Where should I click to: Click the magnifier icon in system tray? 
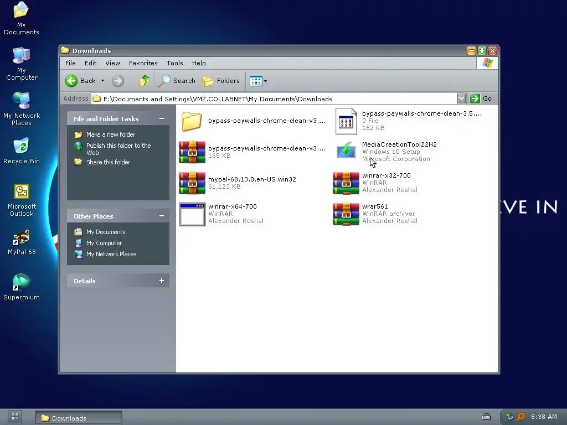[520, 417]
